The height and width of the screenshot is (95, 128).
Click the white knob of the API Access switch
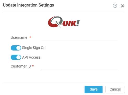[x=19, y=57]
